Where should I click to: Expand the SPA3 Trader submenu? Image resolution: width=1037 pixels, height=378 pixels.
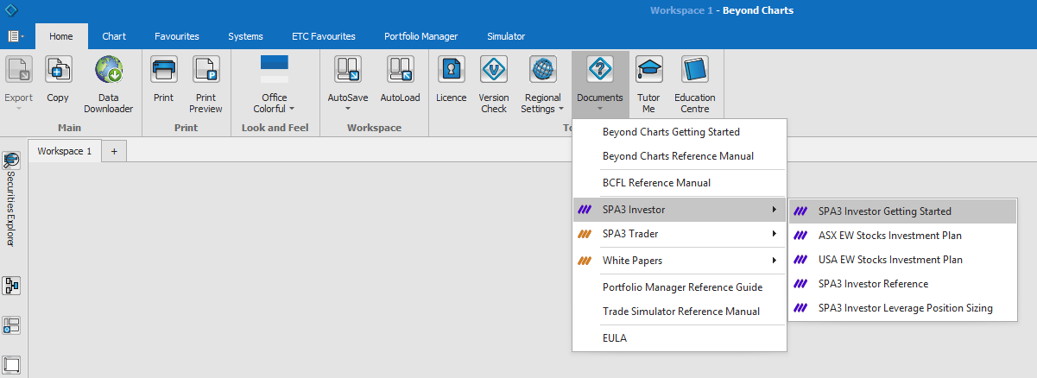click(x=679, y=234)
